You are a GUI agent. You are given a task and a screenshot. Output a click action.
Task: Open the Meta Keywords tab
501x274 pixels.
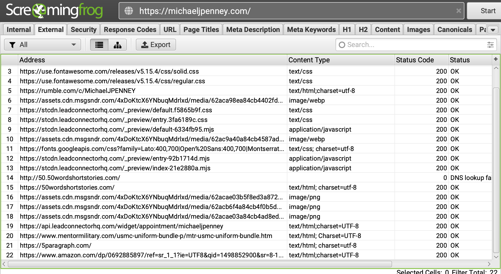pyautogui.click(x=311, y=30)
